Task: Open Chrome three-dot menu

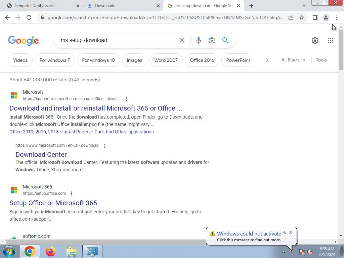Action: pyautogui.click(x=337, y=17)
